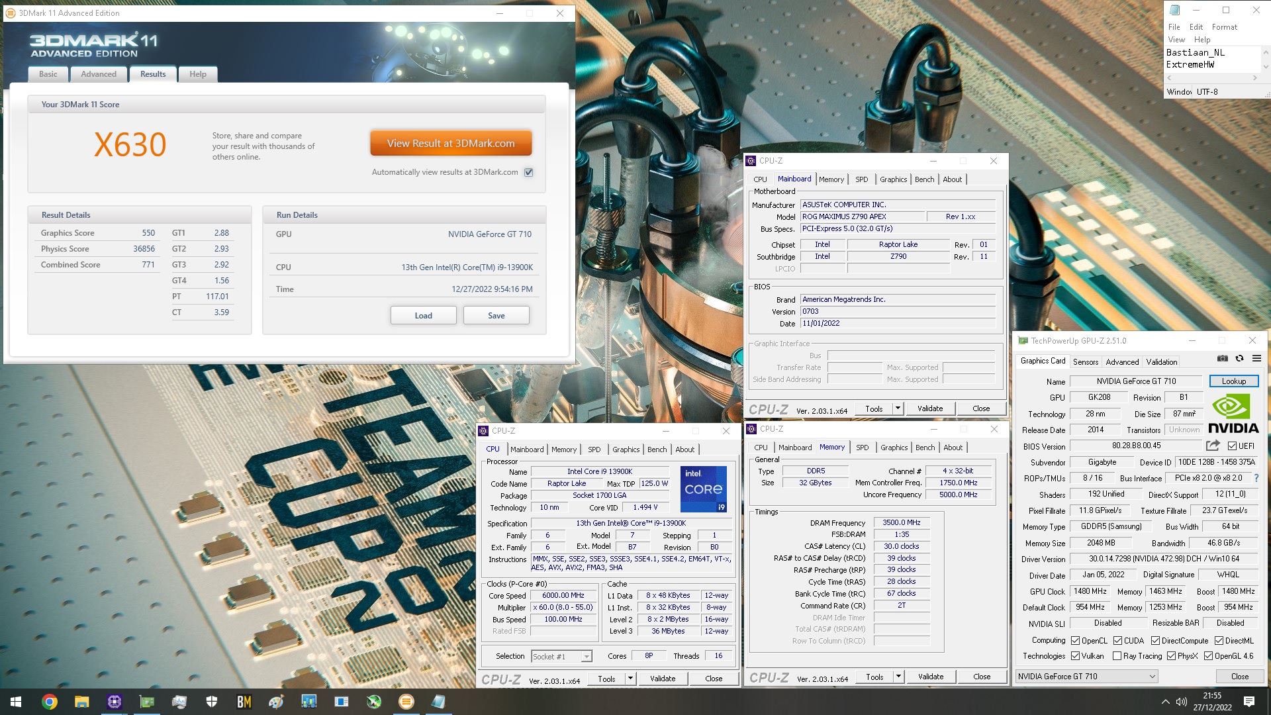This screenshot has height=715, width=1271.
Task: Show hidden system tray icons chevron
Action: [x=1165, y=702]
